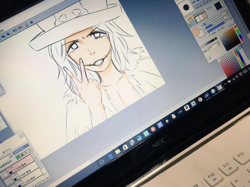Pick a color from the palette grid

[230, 64]
